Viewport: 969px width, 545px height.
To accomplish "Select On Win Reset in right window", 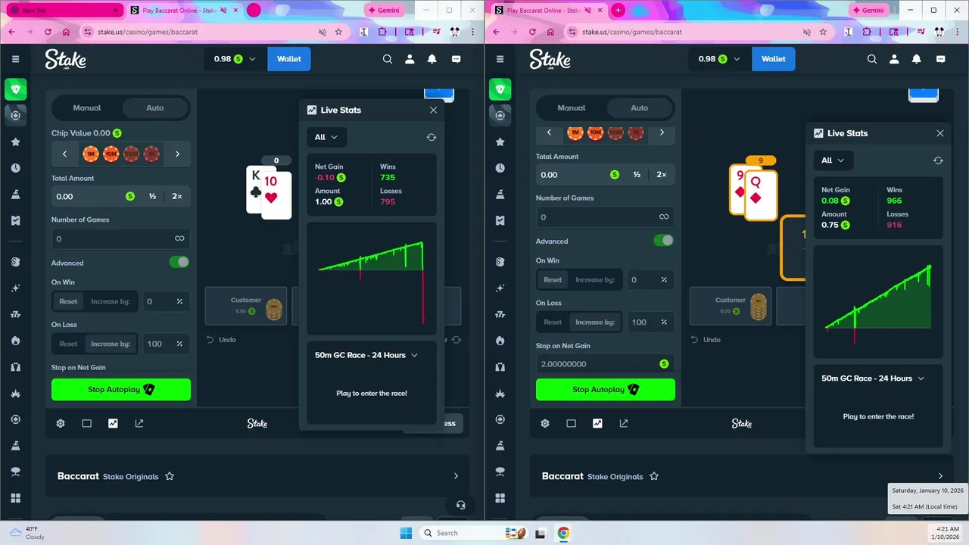I will pos(553,279).
